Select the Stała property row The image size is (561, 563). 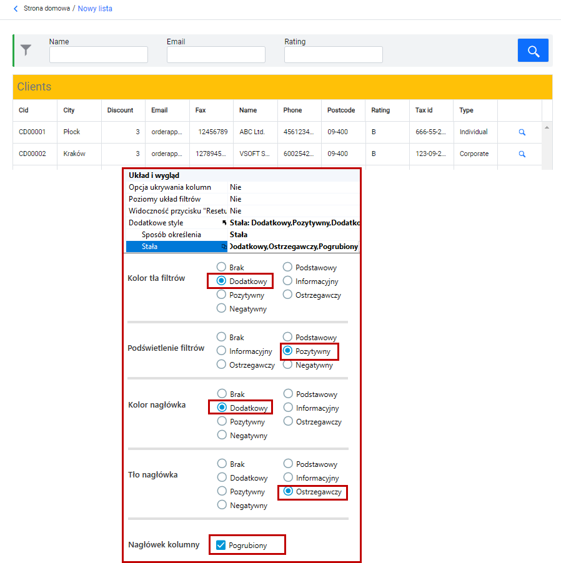(176, 247)
